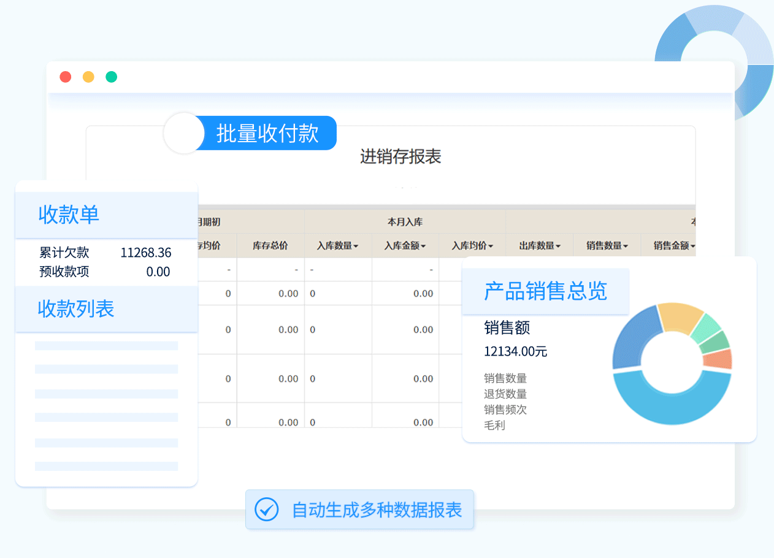The image size is (774, 558).
Task: Click the 库存总价 column header
Action: [270, 246]
